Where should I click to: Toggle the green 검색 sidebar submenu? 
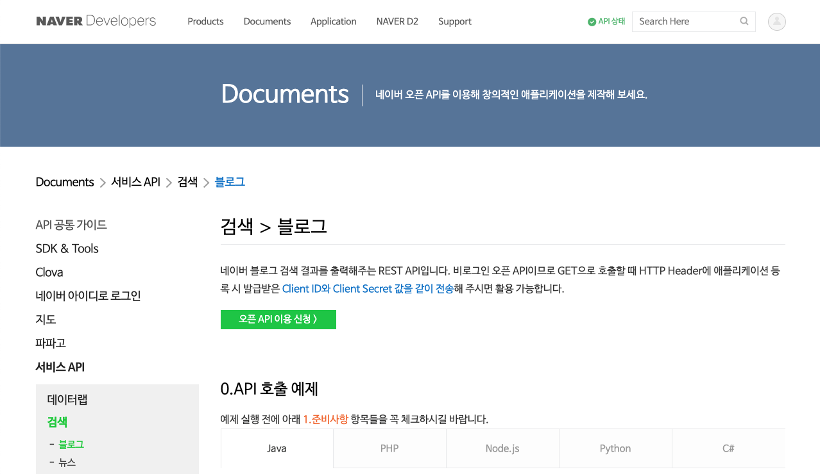coord(57,422)
